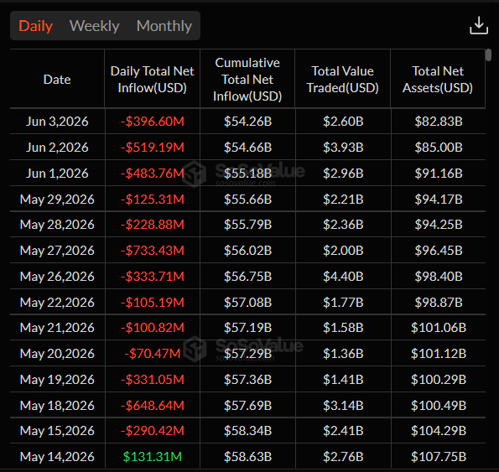
Task: Select the May 28,2026 date cell
Action: click(57, 225)
